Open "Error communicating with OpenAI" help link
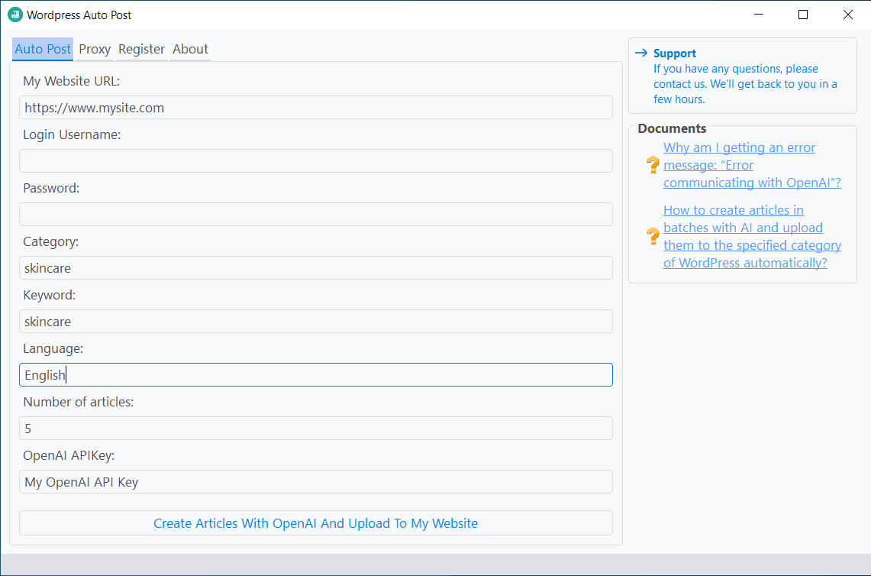The width and height of the screenshot is (871, 576). tap(752, 165)
